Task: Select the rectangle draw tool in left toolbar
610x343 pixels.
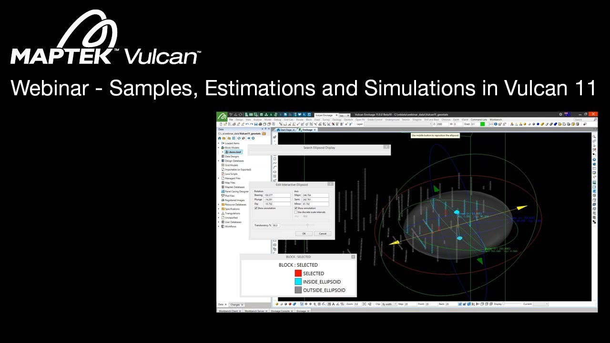Action: 274,159
